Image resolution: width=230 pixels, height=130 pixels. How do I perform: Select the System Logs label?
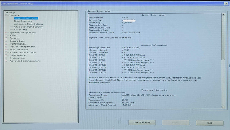tap(18, 58)
